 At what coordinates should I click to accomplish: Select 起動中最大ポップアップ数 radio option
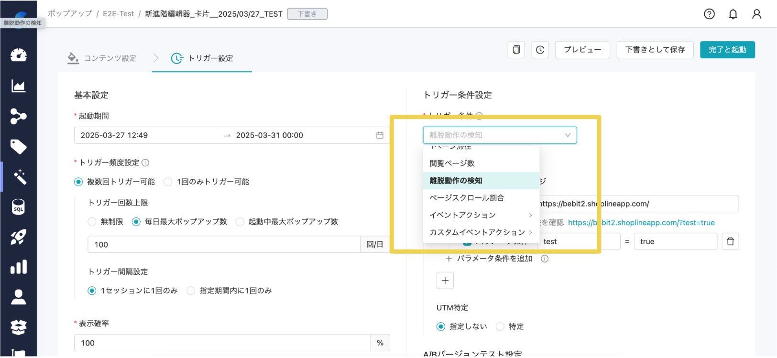pos(240,222)
